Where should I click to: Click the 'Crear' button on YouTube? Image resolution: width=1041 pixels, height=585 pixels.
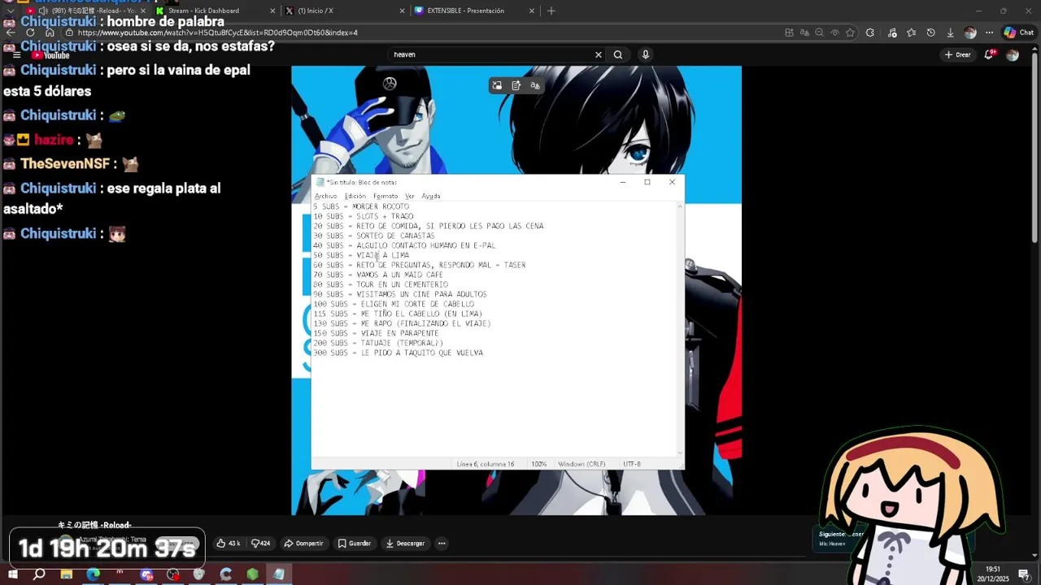[x=958, y=54]
